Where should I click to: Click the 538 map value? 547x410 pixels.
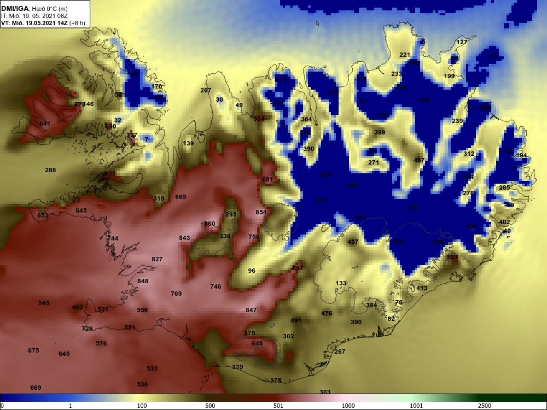coord(142,384)
